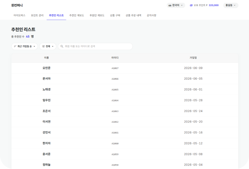Click the join date 2026-05-28
The image size is (249, 169).
pyautogui.click(x=193, y=100)
